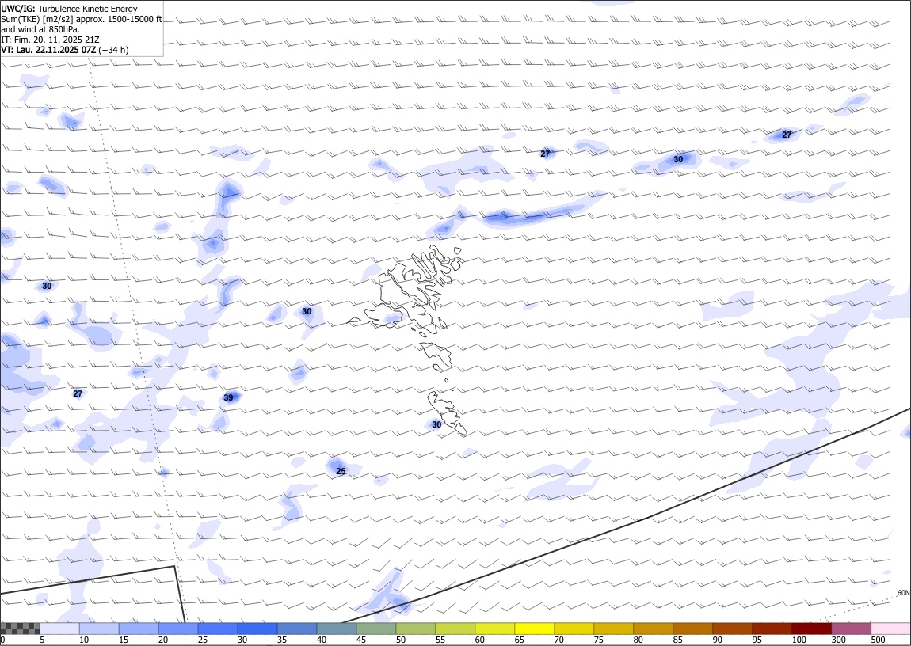The height and width of the screenshot is (646, 911).
Task: Select the 25–30 legend color swatch
Action: click(x=217, y=629)
